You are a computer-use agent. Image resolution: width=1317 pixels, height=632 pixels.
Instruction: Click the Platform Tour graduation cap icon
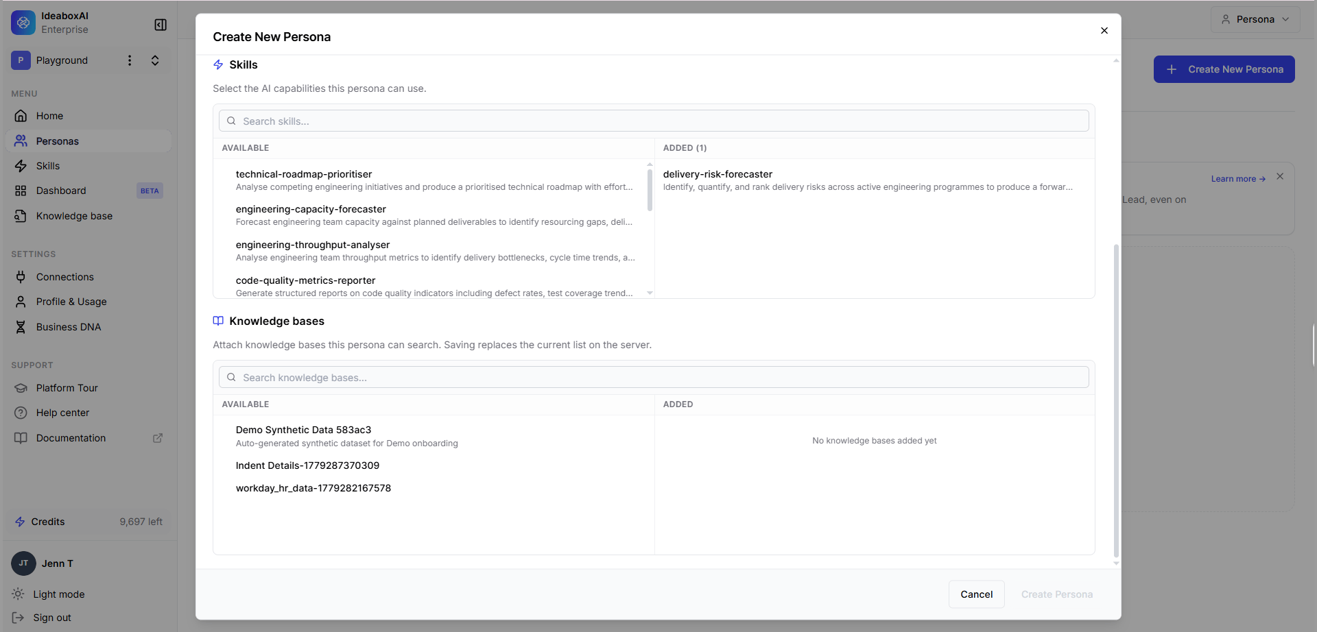tap(21, 388)
